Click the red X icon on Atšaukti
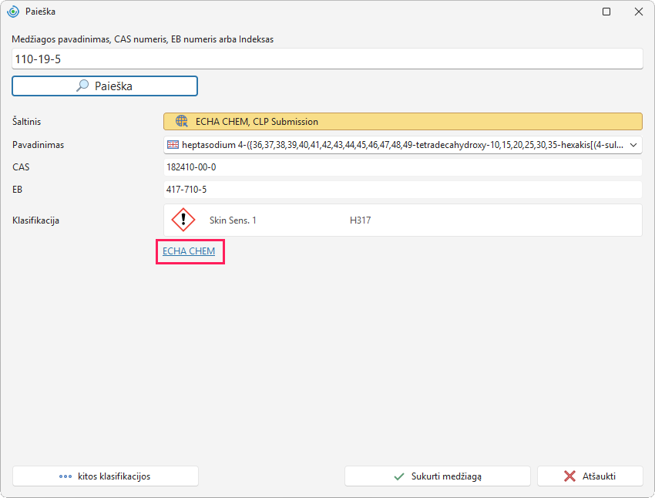The height and width of the screenshot is (498, 655). 569,476
